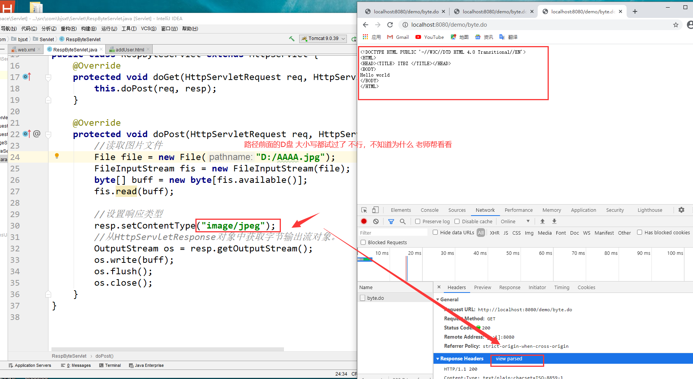Click the import HAR upload icon
693x379 pixels.
coord(542,221)
